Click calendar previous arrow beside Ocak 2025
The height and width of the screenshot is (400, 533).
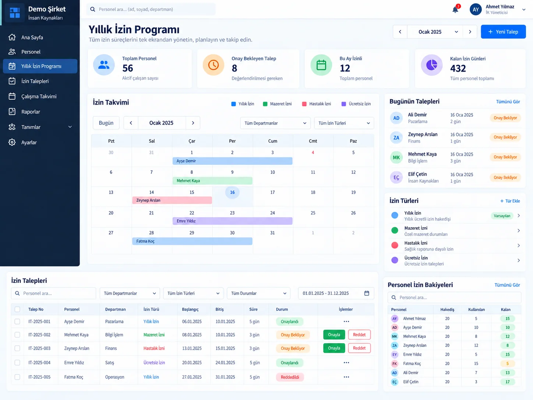coord(131,123)
